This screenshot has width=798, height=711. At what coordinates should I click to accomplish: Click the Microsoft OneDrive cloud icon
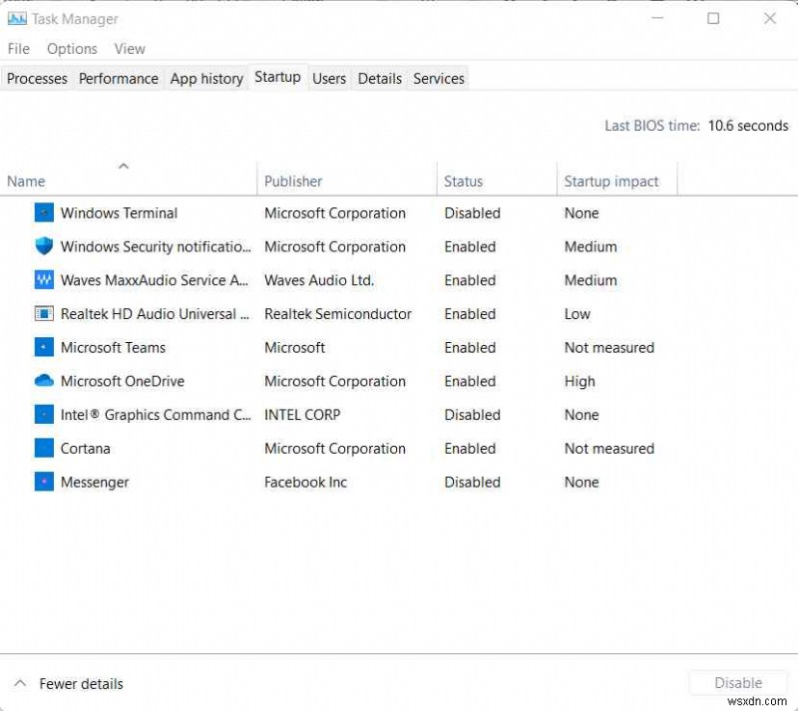pyautogui.click(x=44, y=381)
